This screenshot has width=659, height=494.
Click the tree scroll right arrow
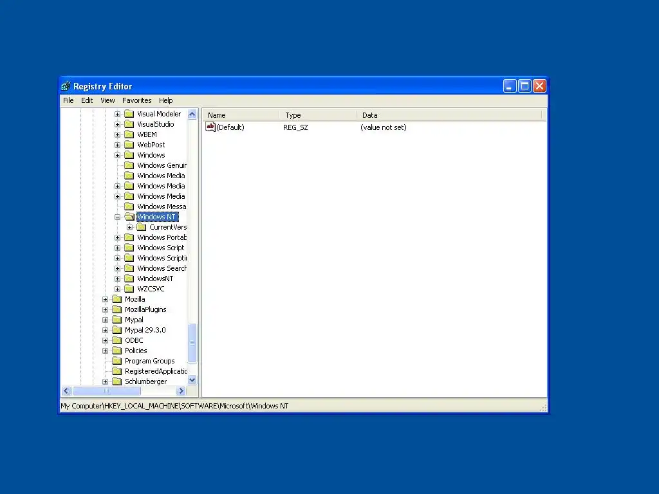click(181, 391)
